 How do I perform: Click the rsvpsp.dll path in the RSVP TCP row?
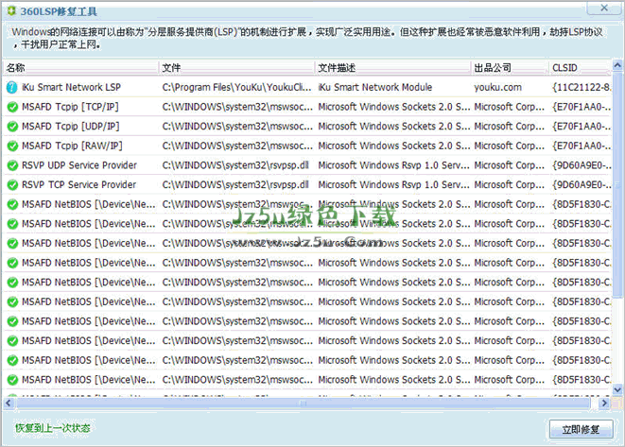(235, 185)
